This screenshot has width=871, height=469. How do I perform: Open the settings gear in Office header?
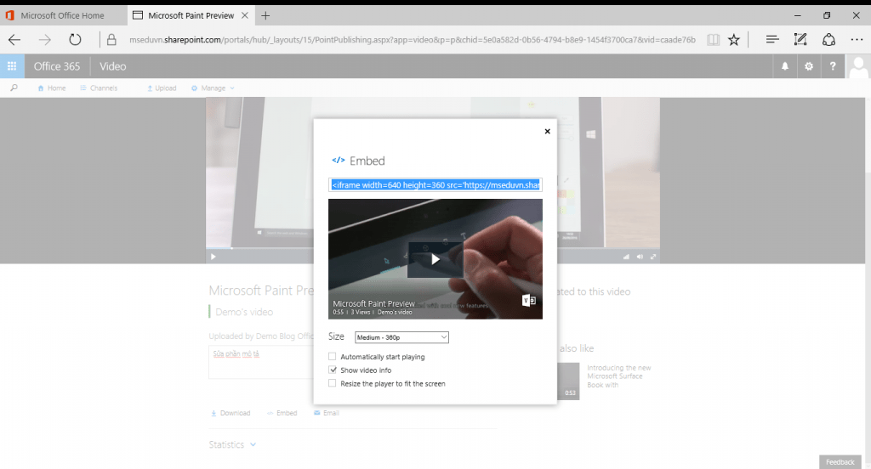pos(809,66)
